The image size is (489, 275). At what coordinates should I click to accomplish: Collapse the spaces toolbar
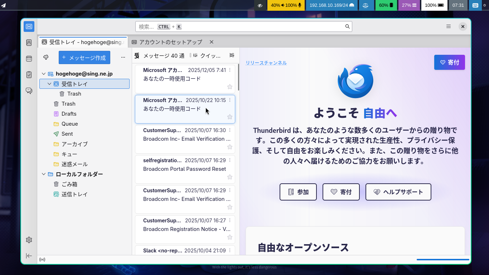tap(29, 256)
